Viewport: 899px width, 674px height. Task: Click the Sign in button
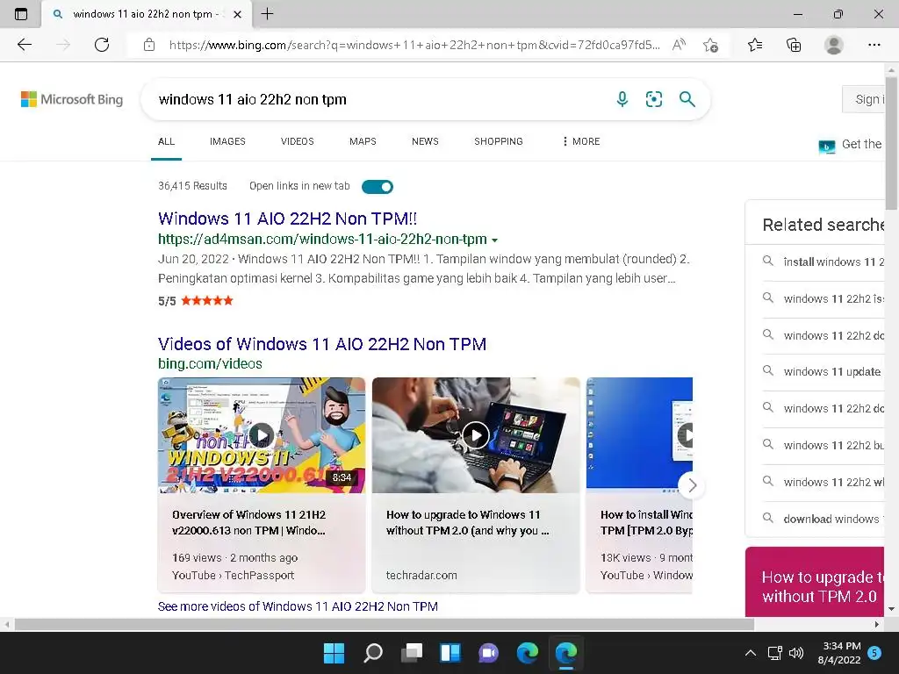click(x=864, y=99)
